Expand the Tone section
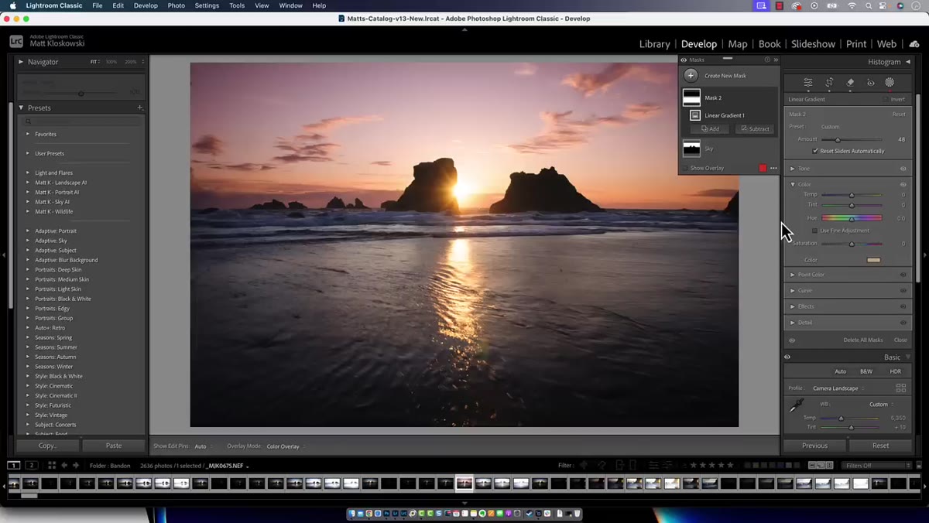929x523 pixels. coord(792,169)
